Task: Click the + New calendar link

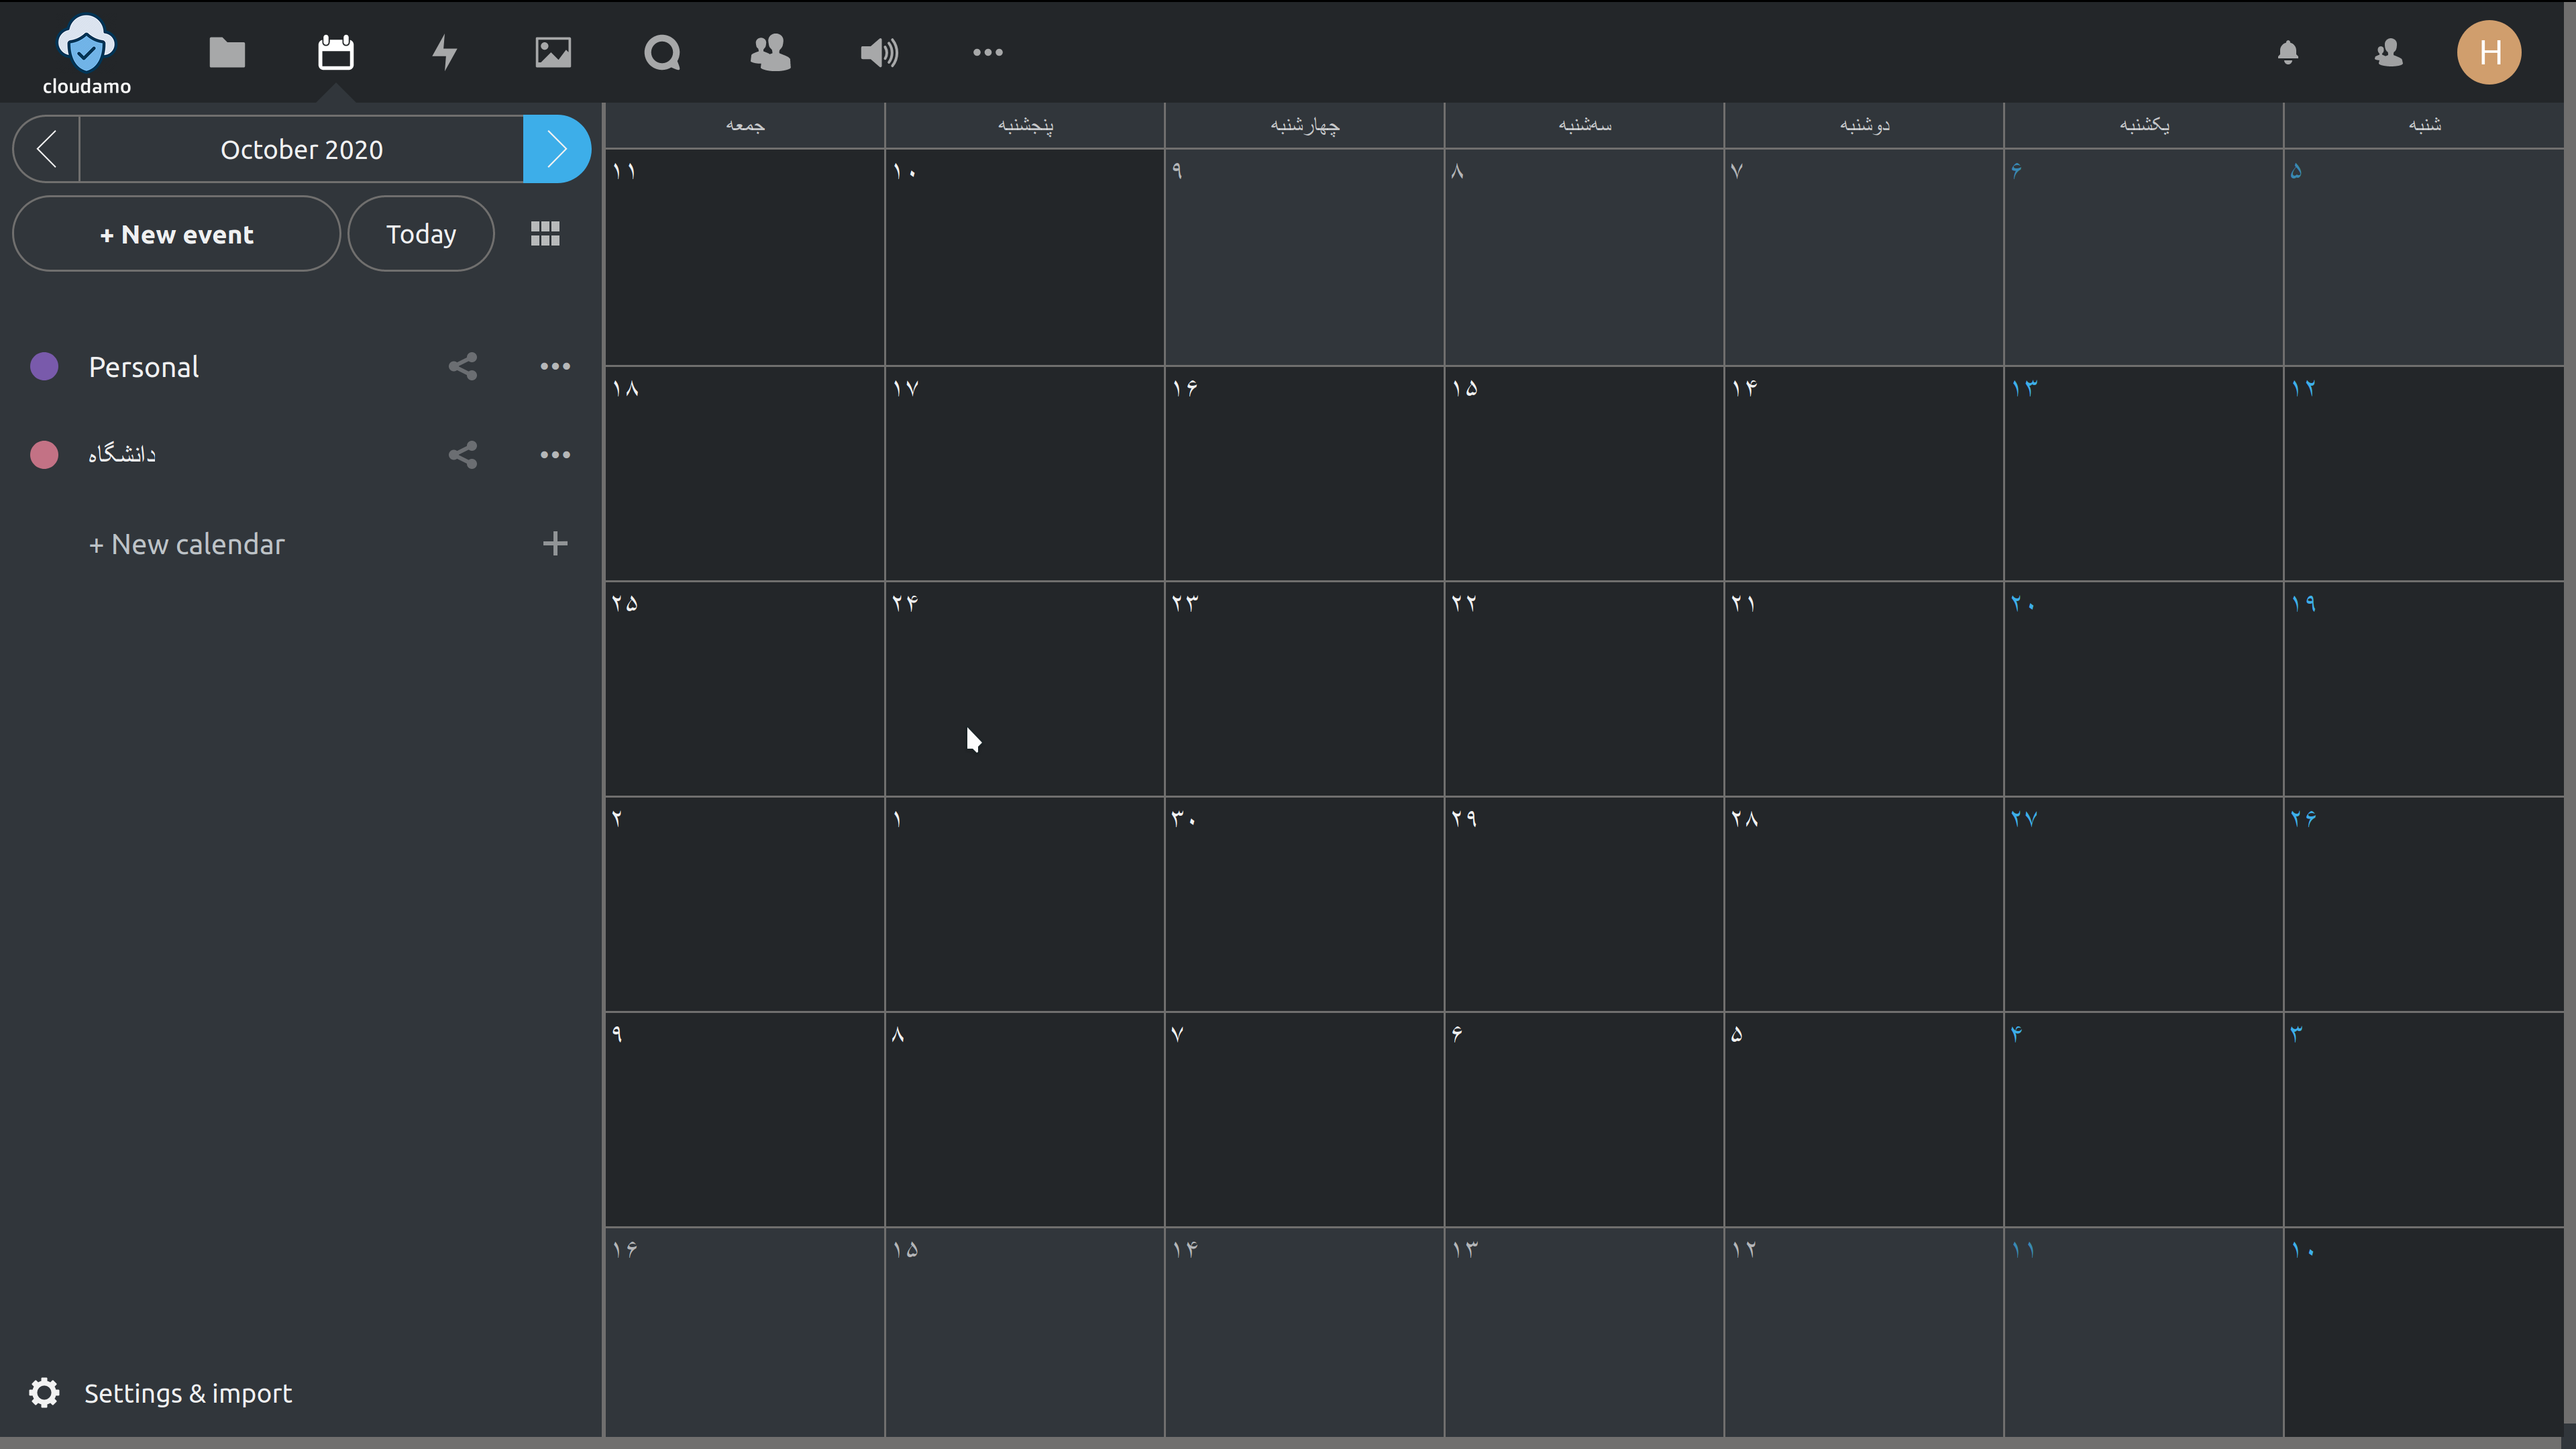Action: pos(187,544)
